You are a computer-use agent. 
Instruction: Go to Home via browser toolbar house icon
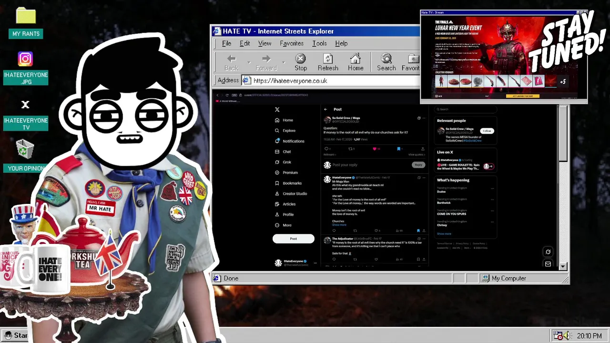(356, 59)
